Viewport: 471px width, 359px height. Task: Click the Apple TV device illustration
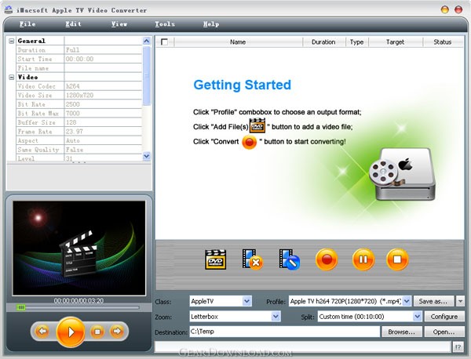click(402, 175)
